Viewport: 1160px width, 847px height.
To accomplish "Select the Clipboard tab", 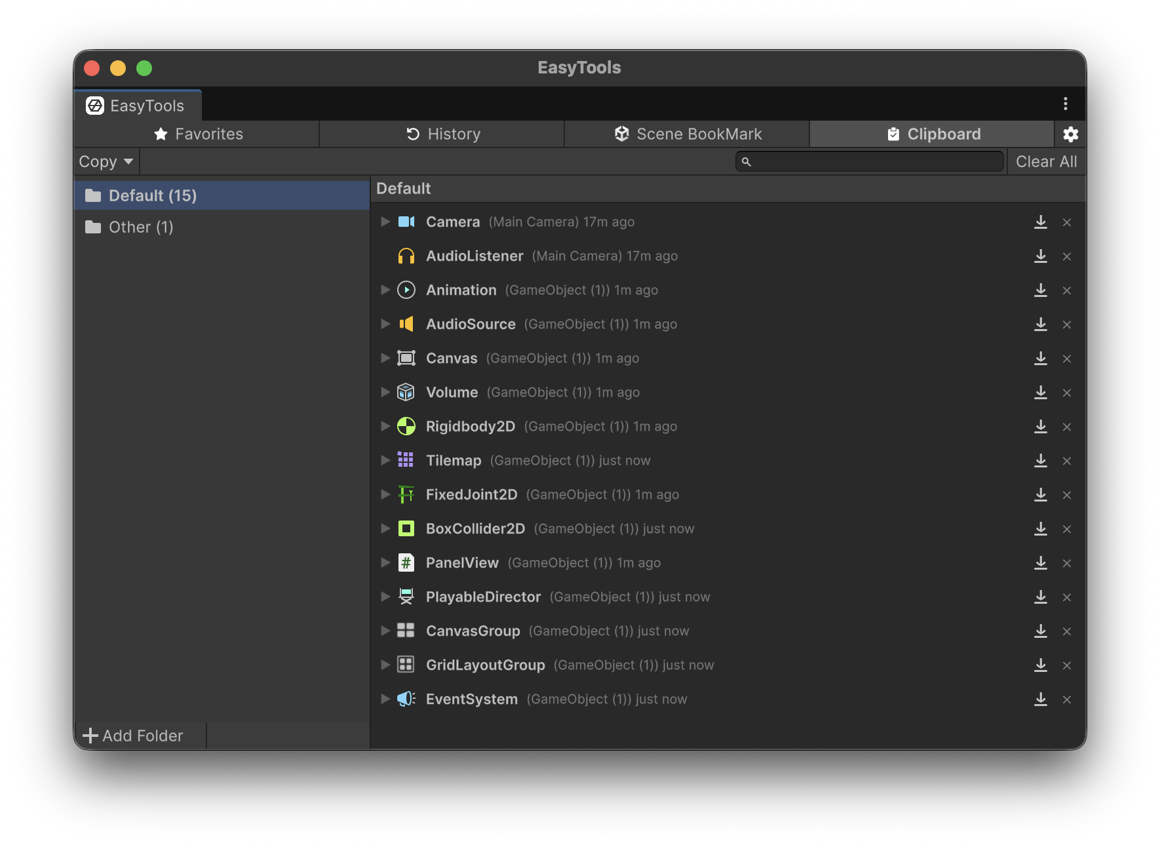I will tap(933, 134).
